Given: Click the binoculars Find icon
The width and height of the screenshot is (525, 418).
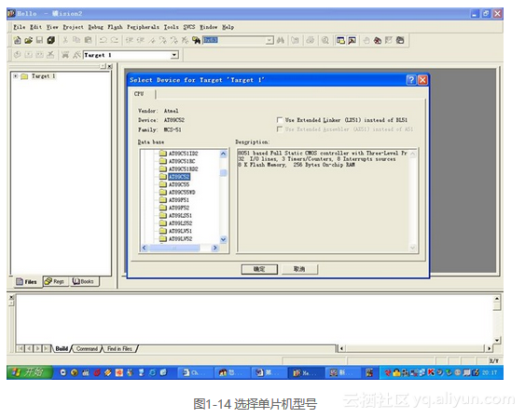Looking at the screenshot, I should [281, 40].
